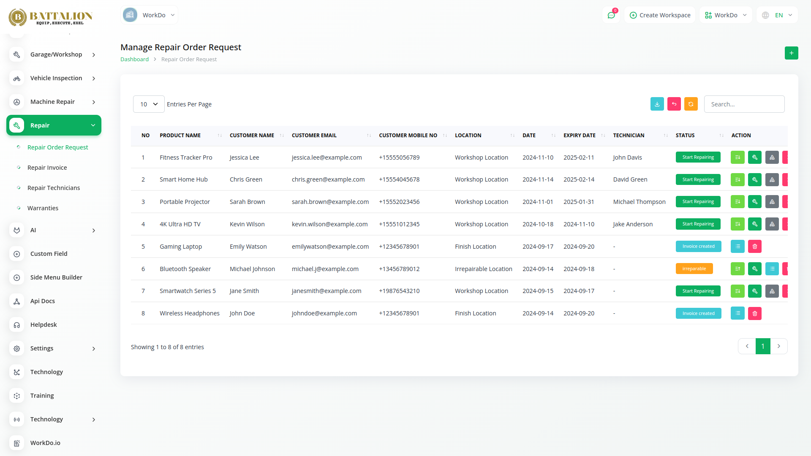Screen dimensions: 811x456
Task: Open the chat messages notification icon
Action: click(611, 15)
